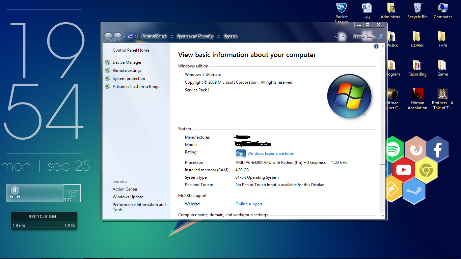The width and height of the screenshot is (461, 259).
Task: Launch Chrome from the hexagon launcher
Action: [x=426, y=170]
